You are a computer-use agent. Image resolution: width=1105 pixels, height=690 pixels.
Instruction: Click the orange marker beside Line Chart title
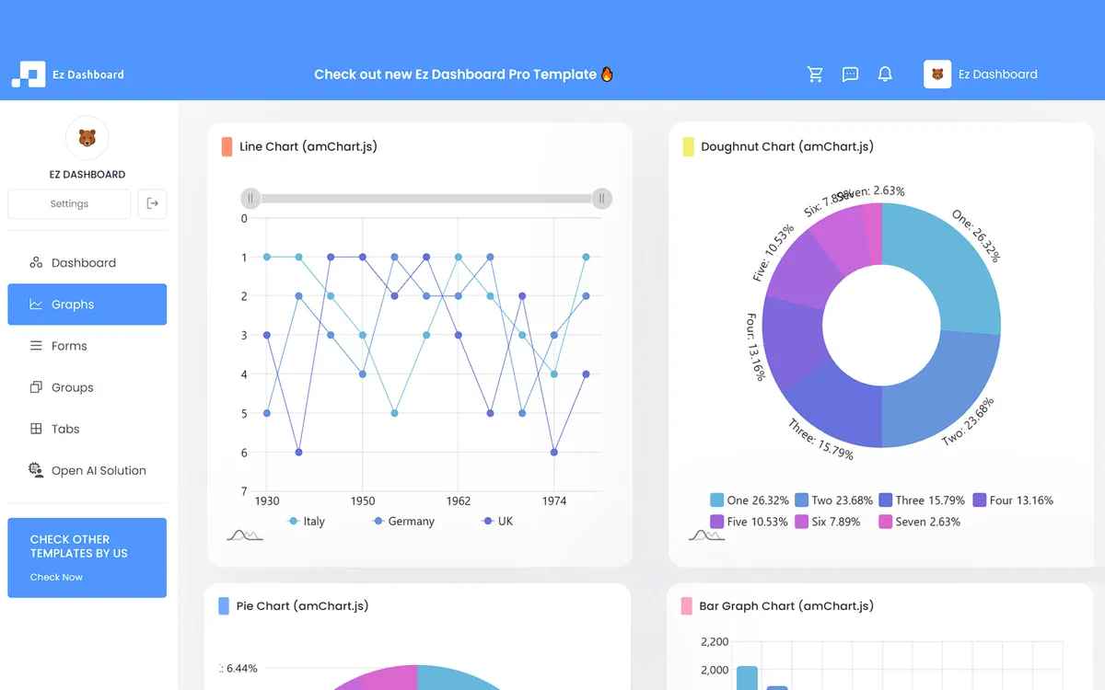pos(227,146)
